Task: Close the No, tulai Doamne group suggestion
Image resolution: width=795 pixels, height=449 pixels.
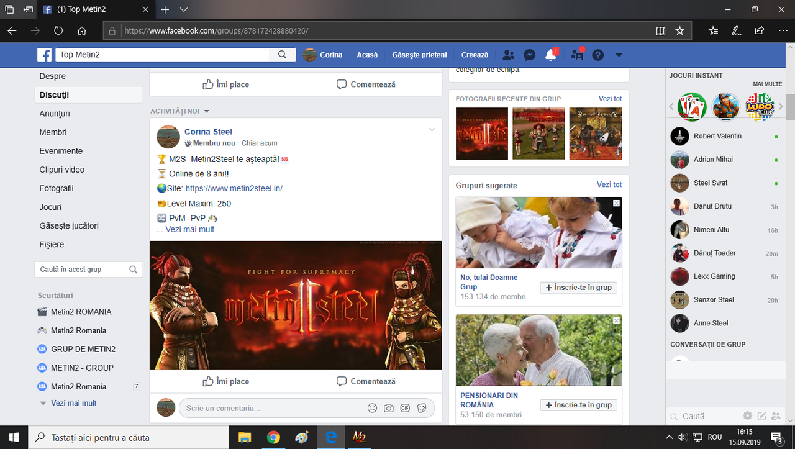Action: [x=616, y=203]
